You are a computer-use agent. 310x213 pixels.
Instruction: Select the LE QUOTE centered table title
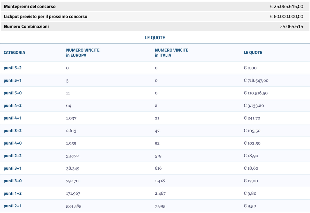coord(155,38)
